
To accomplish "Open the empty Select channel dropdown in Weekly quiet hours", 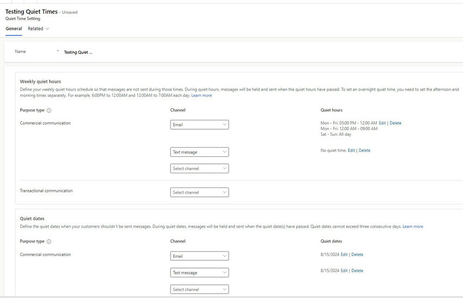I will pyautogui.click(x=199, y=168).
